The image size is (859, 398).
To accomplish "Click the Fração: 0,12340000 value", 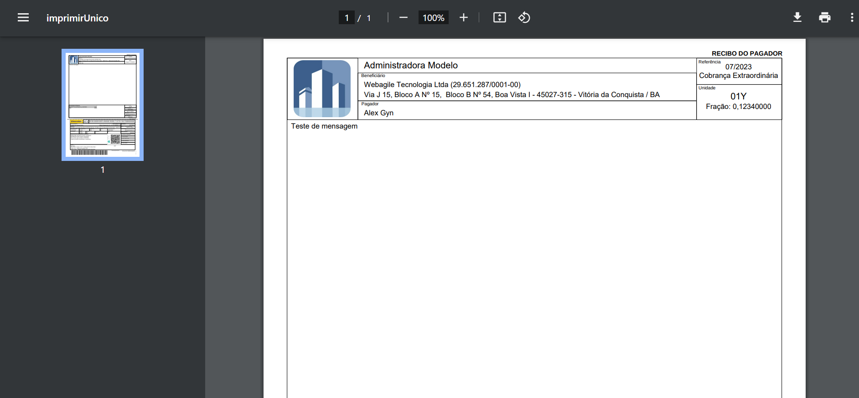I will click(x=738, y=107).
